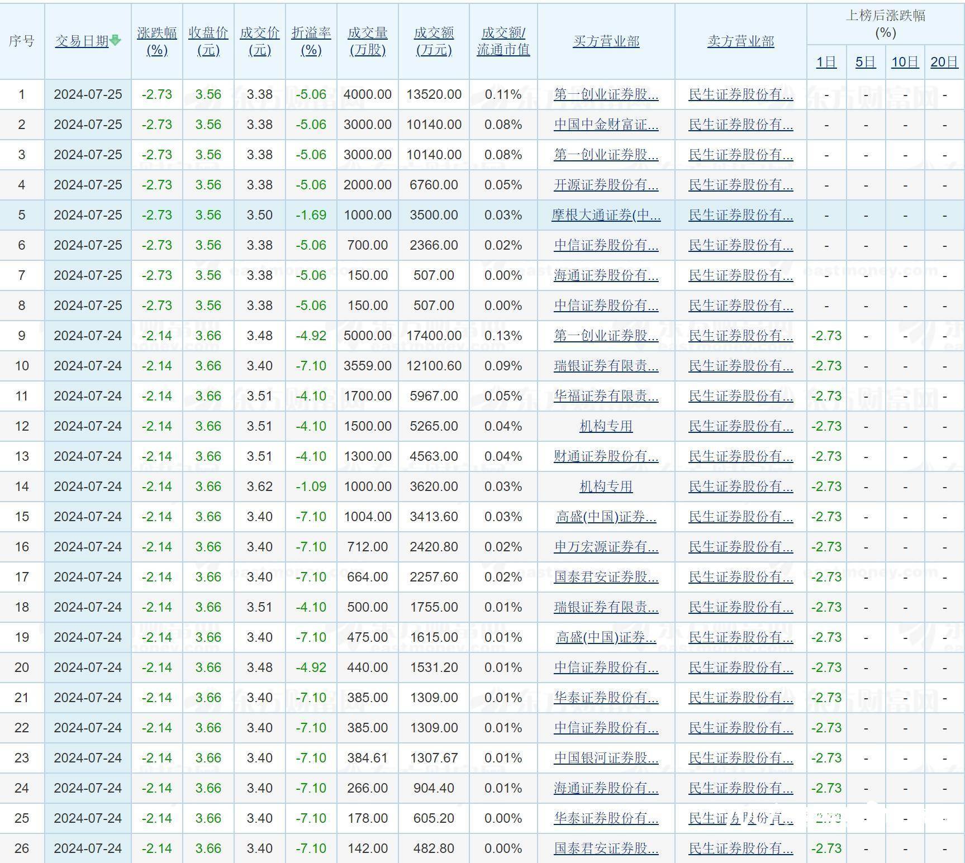The width and height of the screenshot is (965, 863).
Task: Sort by 成交额(万元) column header
Action: click(x=434, y=41)
